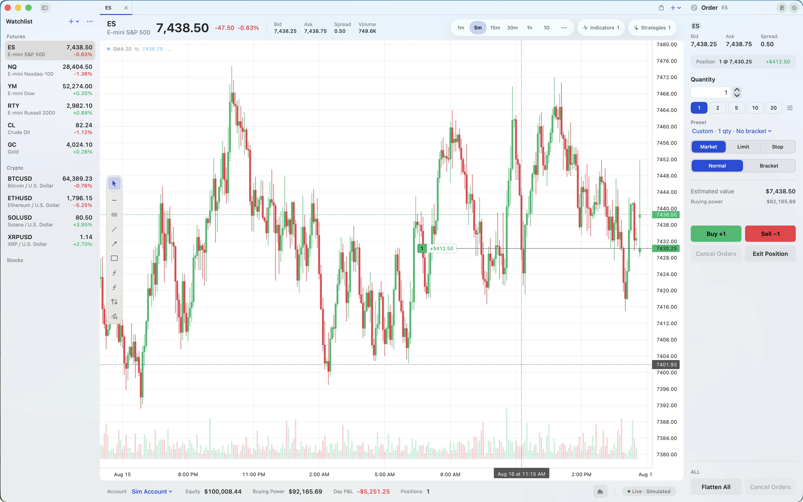Select Normal order mode
The height and width of the screenshot is (502, 803).
pos(717,166)
